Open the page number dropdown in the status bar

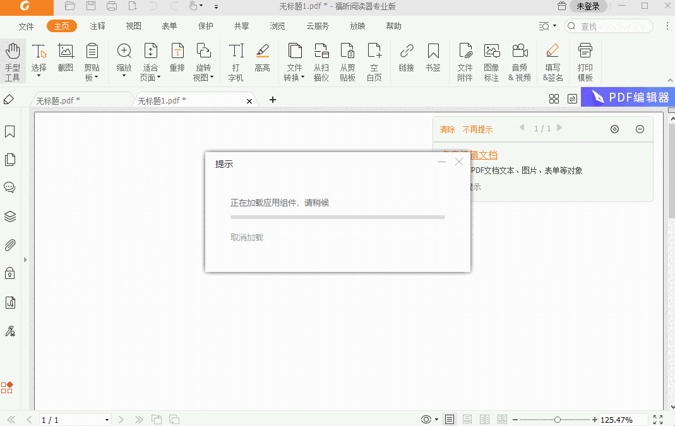tap(107, 420)
